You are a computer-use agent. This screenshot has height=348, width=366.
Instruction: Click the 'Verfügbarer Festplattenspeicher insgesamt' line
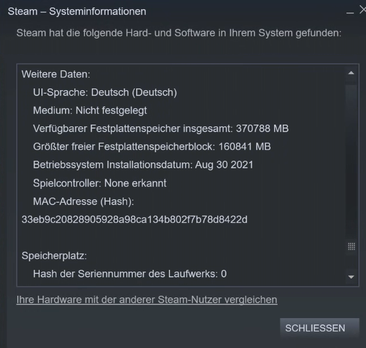pyautogui.click(x=161, y=129)
